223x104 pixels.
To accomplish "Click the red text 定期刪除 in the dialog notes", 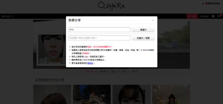I will [85, 53].
